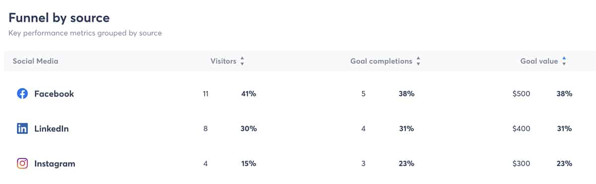This screenshot has width=596, height=184.
Task: Click the Funnel by source heading
Action: (59, 18)
